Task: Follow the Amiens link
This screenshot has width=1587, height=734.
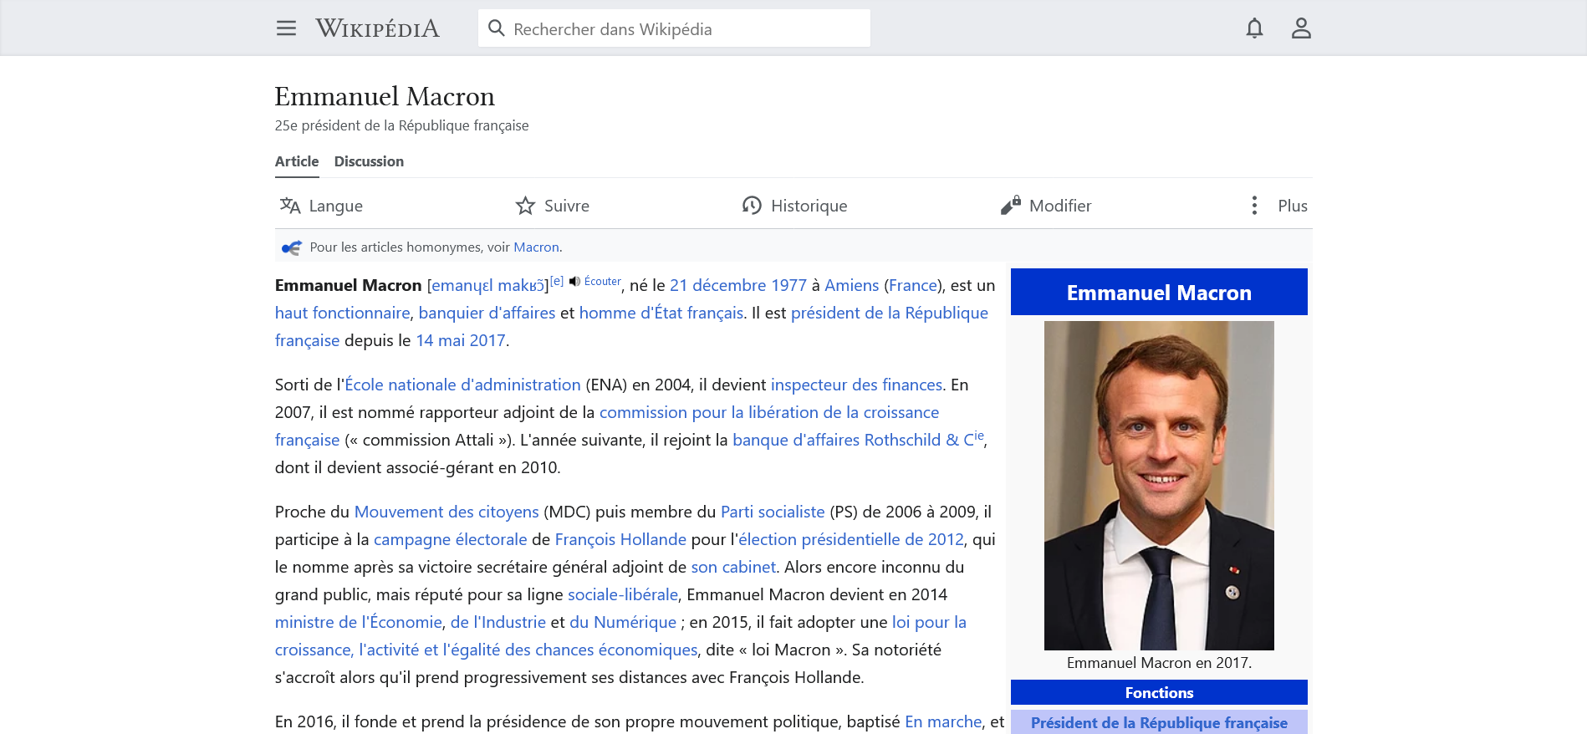Action: coord(851,286)
